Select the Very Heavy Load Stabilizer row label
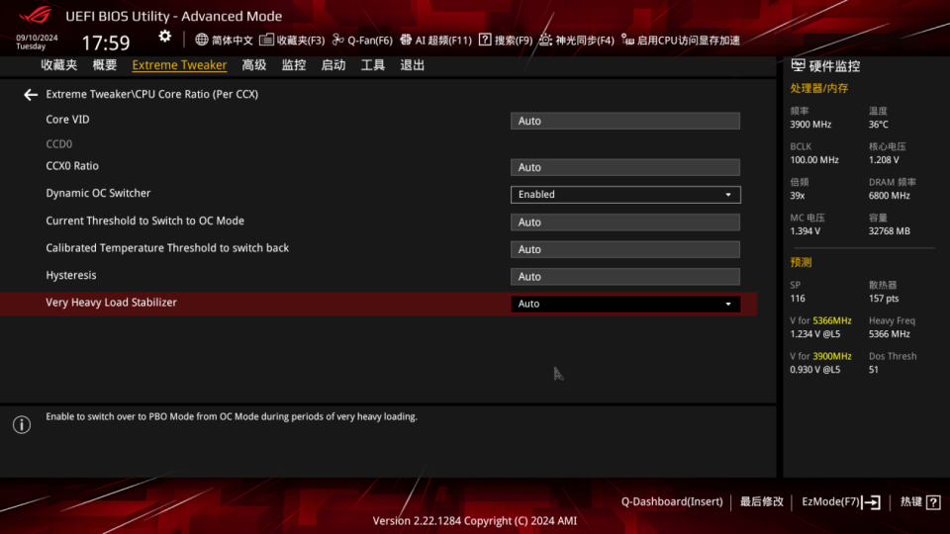The height and width of the screenshot is (534, 950). pyautogui.click(x=112, y=303)
